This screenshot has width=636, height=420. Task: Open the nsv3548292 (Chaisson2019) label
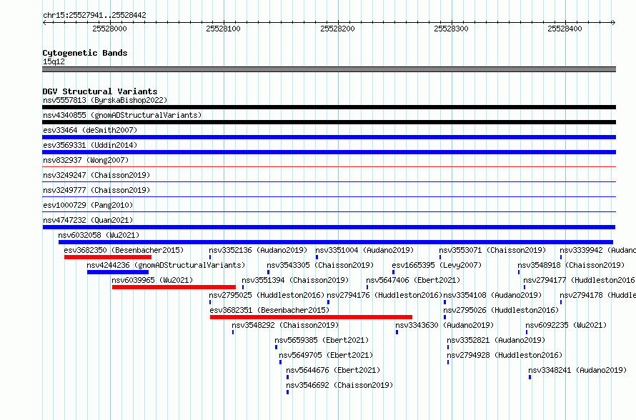285,325
